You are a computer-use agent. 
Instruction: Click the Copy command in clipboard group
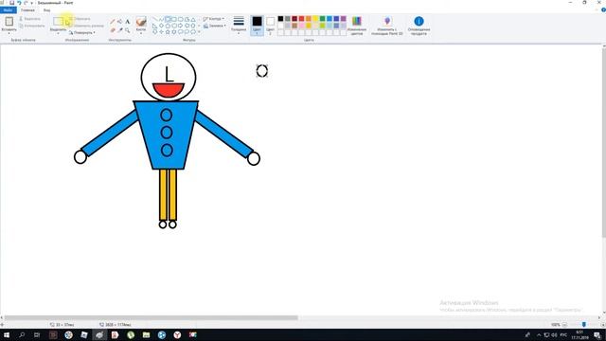(x=31, y=26)
